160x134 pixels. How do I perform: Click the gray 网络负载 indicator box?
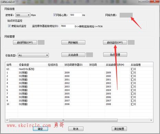[126, 15]
